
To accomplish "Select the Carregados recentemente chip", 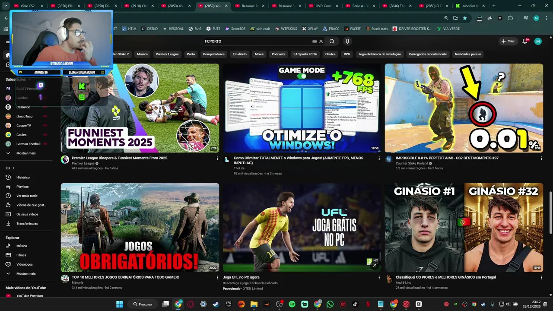I will pyautogui.click(x=428, y=54).
